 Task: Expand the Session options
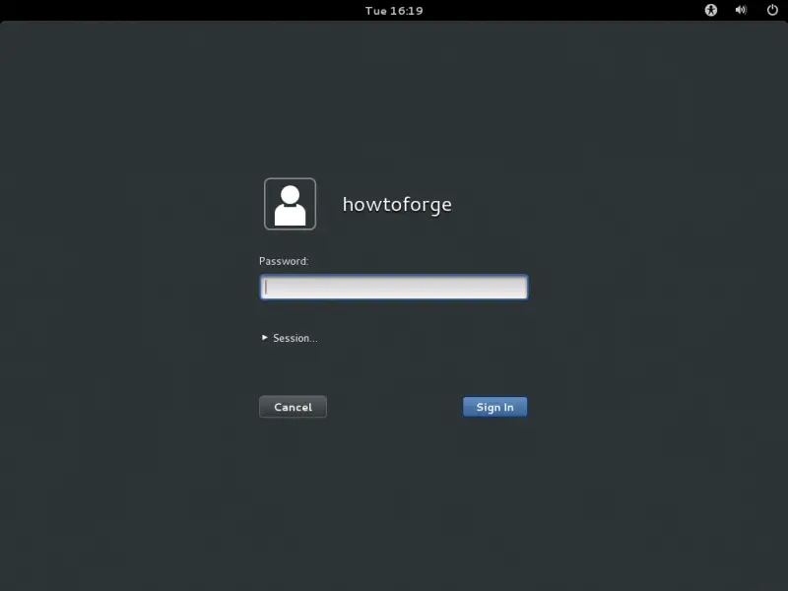(290, 338)
